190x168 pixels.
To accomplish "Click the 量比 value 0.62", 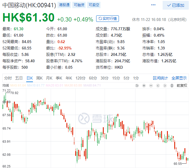I will pos(61,42).
